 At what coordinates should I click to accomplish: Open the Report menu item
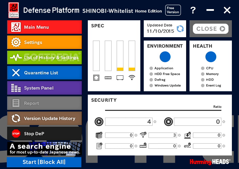(44, 103)
